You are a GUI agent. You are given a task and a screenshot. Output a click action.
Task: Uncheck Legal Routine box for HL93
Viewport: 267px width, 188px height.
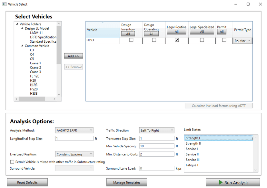(x=176, y=40)
